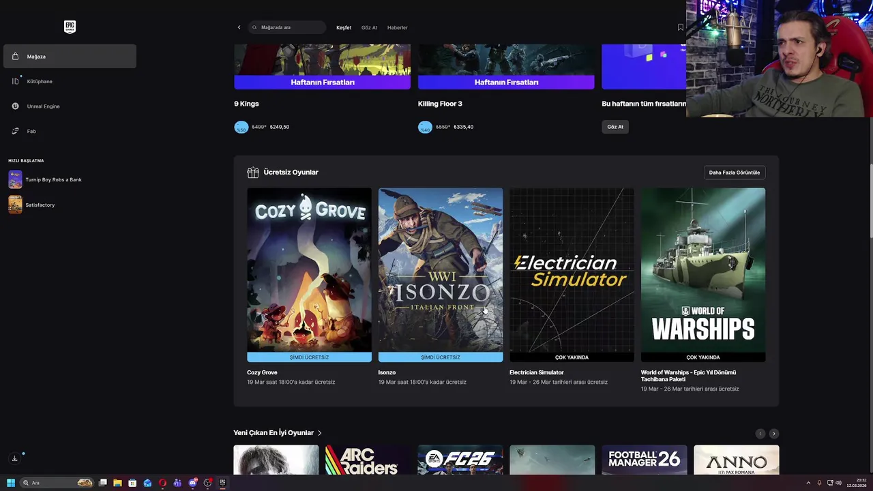Click the Killing Floor 3 discount badge

tap(425, 127)
